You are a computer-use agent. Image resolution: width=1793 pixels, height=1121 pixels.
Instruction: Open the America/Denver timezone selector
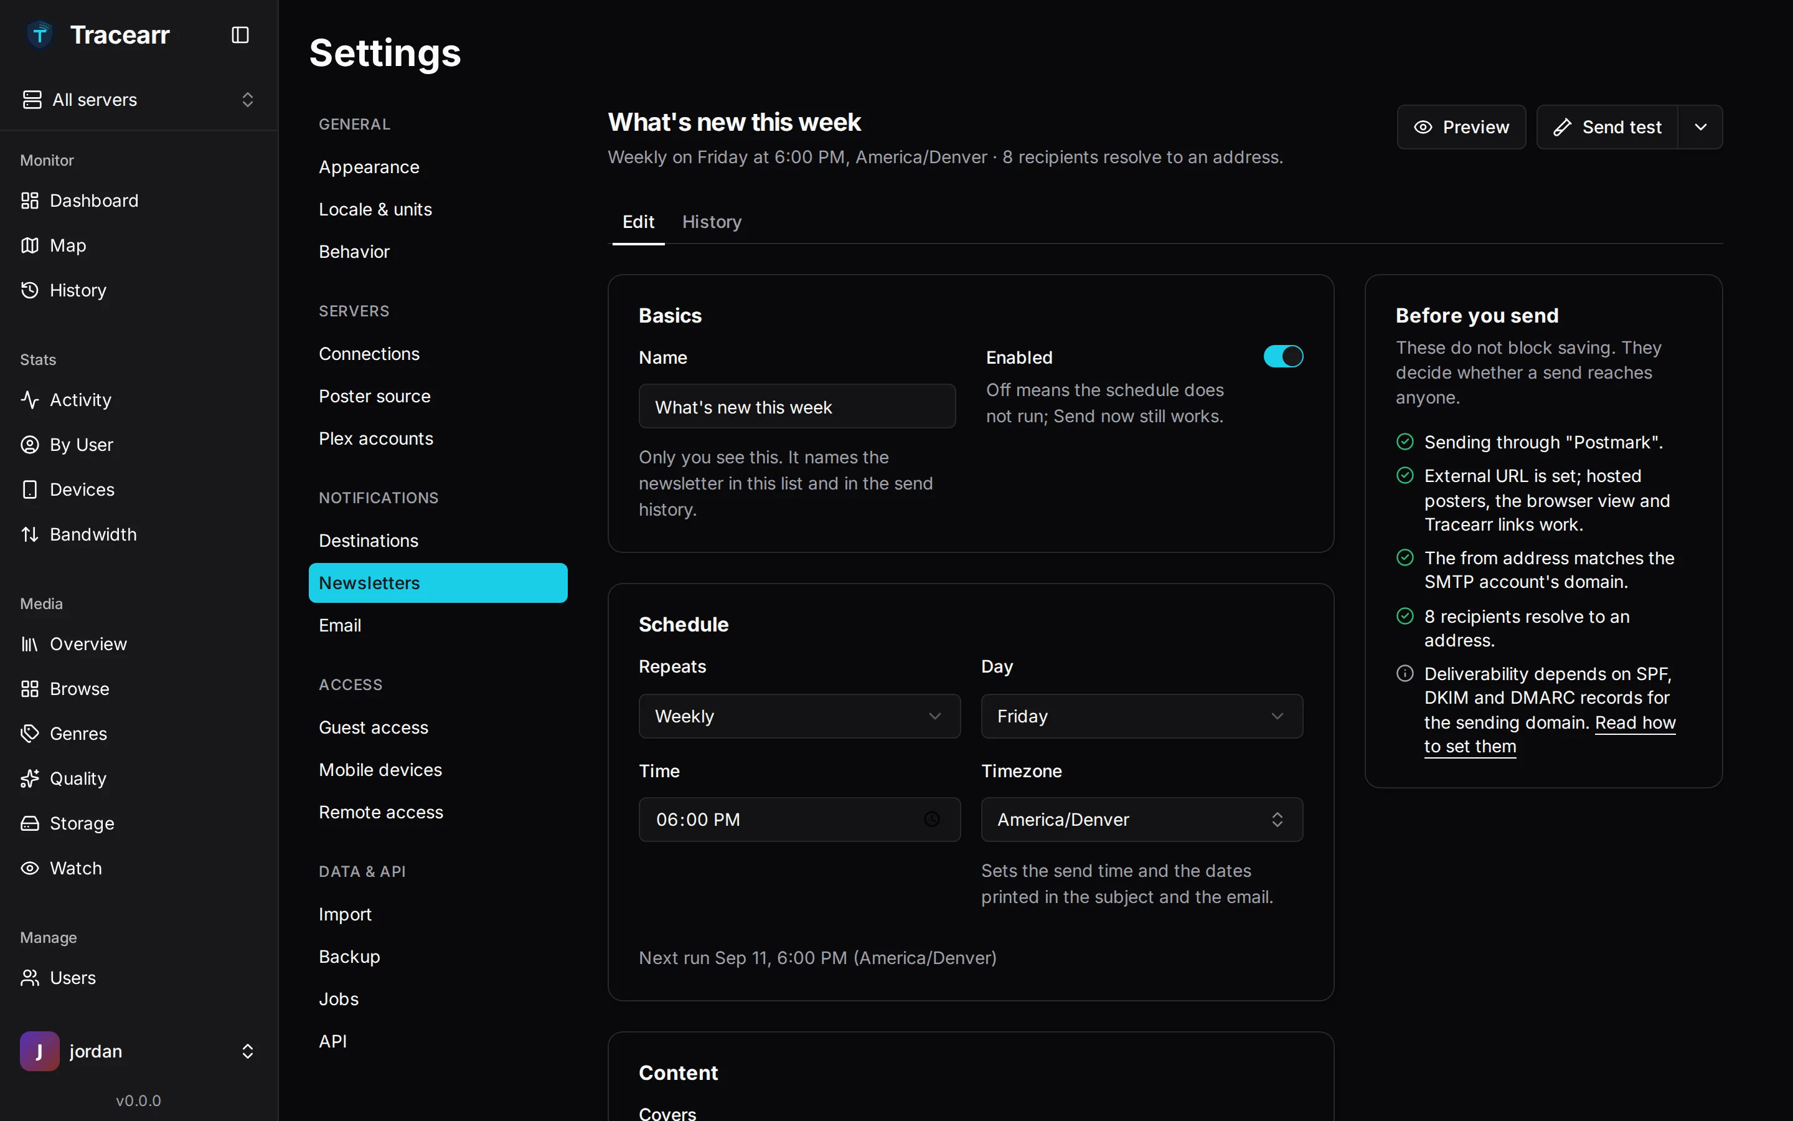coord(1142,819)
